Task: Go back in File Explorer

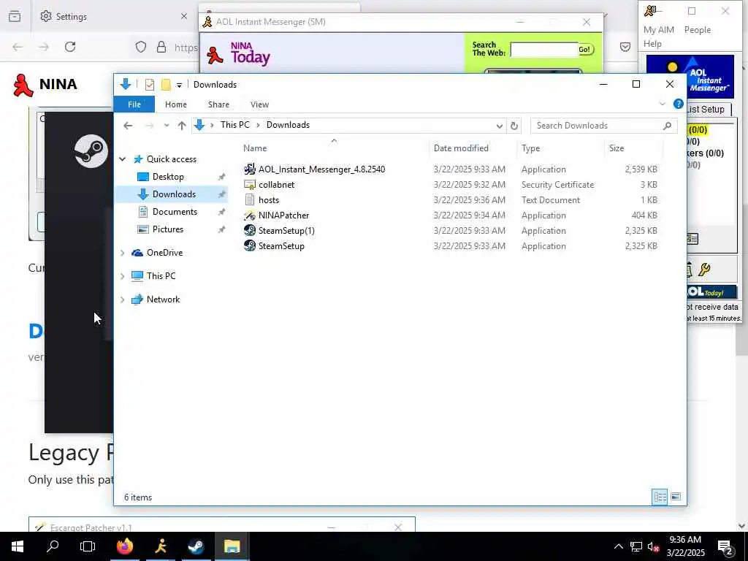Action: [x=128, y=126]
